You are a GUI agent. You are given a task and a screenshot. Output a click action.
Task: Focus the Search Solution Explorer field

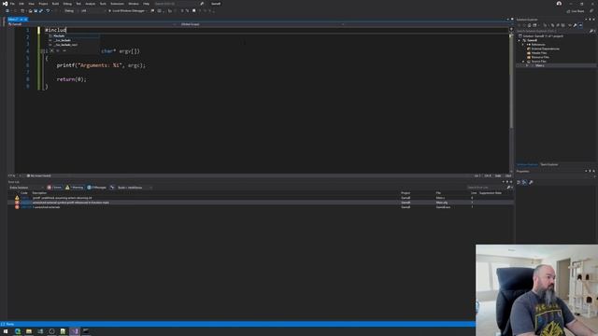(552, 31)
